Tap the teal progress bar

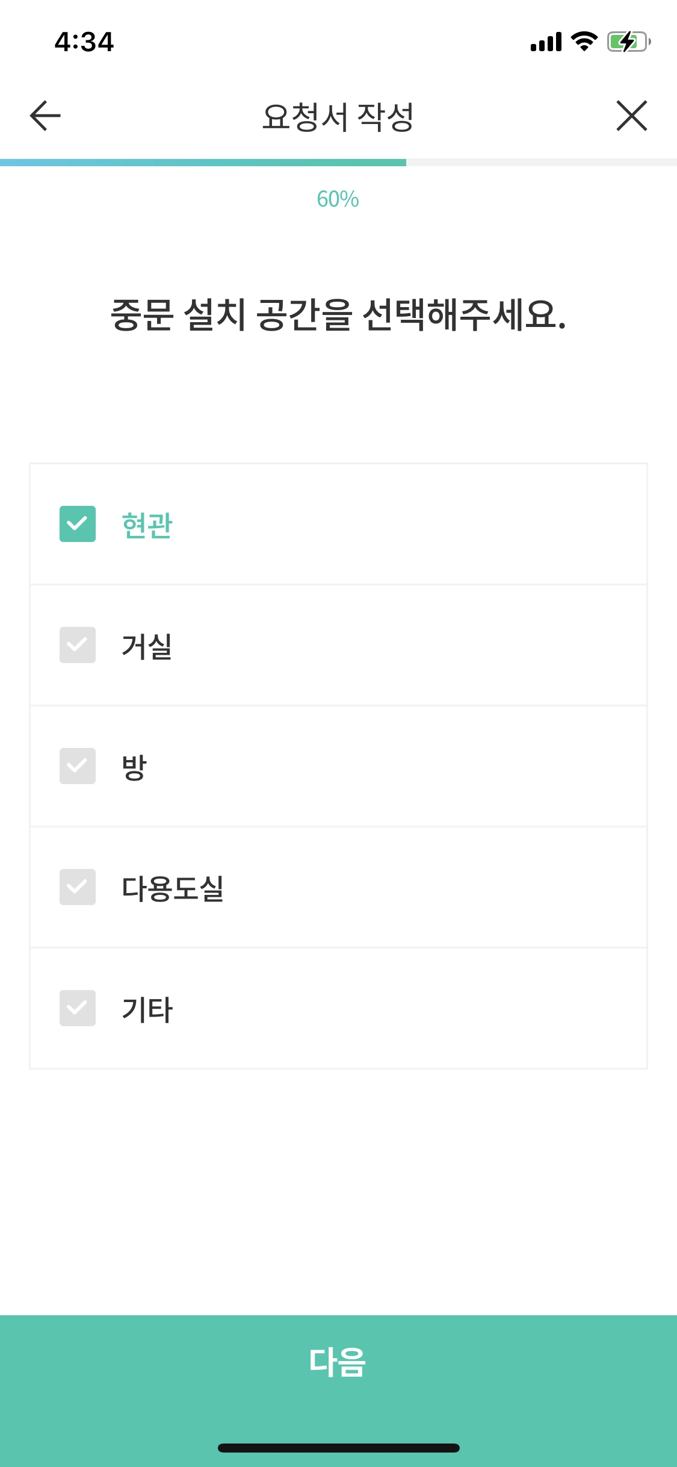(x=203, y=161)
